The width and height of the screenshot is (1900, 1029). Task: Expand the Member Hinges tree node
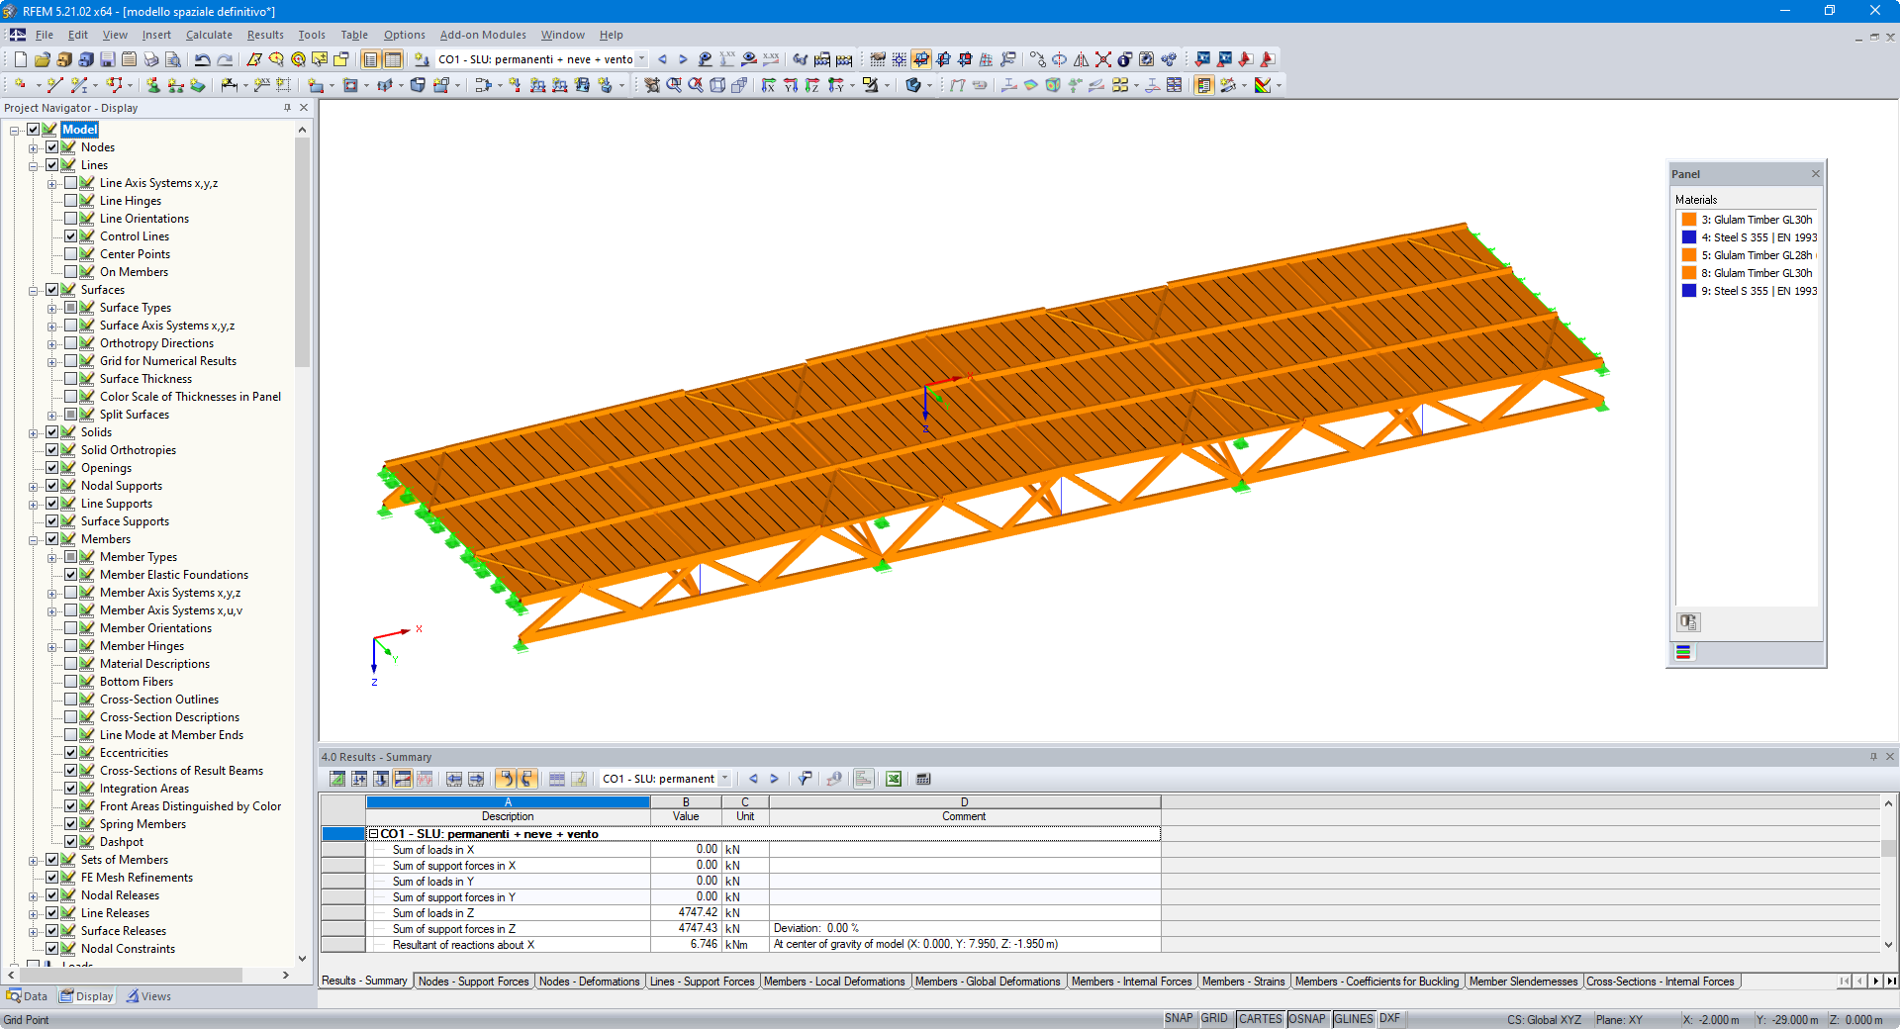52,646
